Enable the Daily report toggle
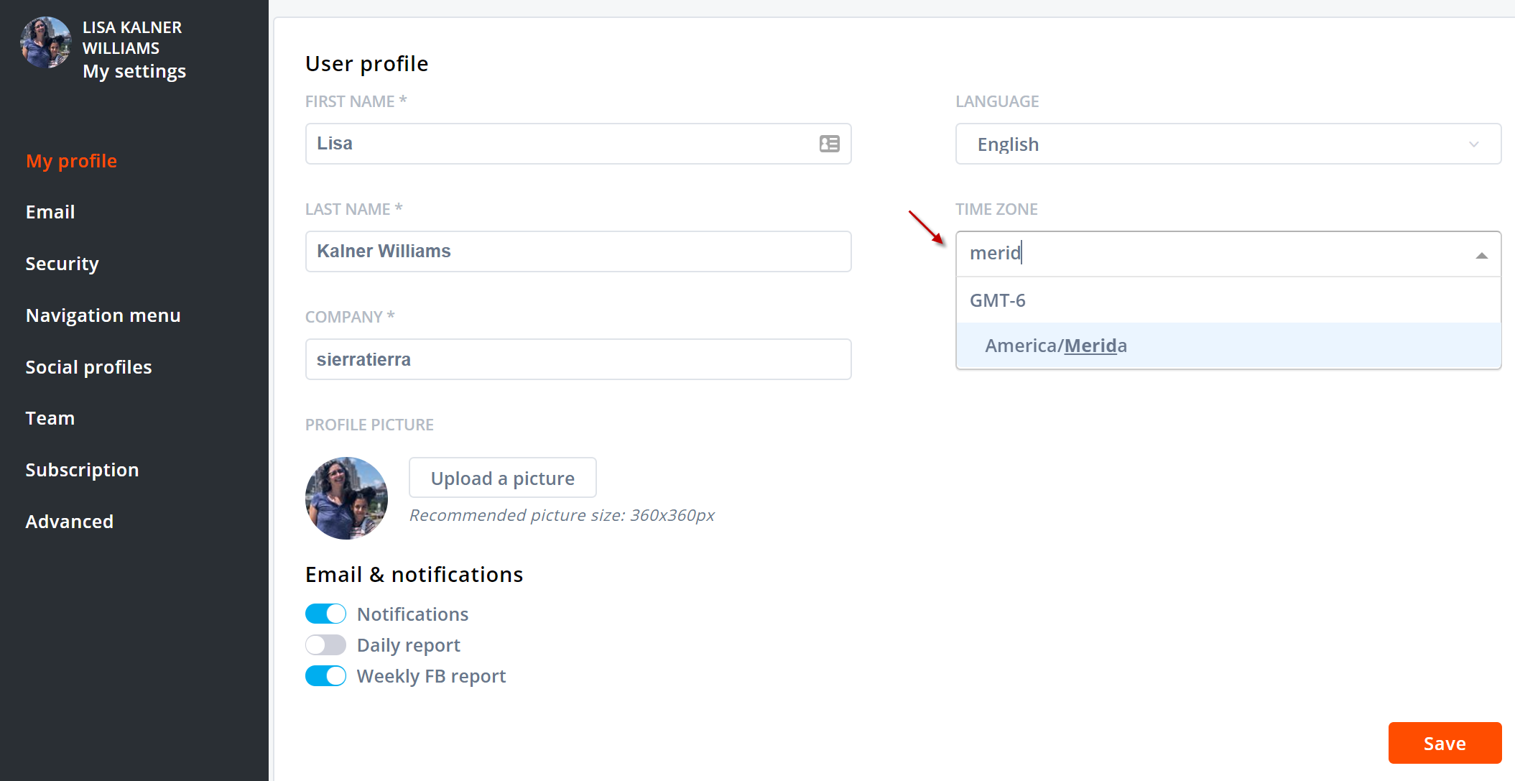Screen dimensions: 1515x781 (325, 645)
